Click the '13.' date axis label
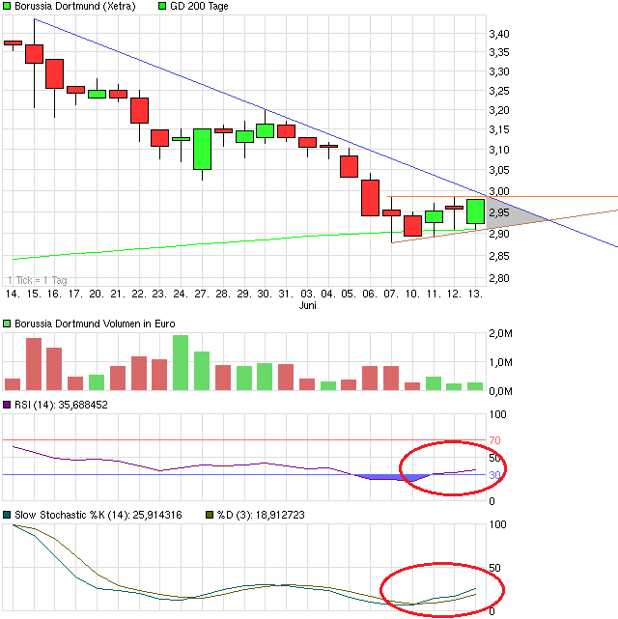This screenshot has width=618, height=619. tap(475, 294)
